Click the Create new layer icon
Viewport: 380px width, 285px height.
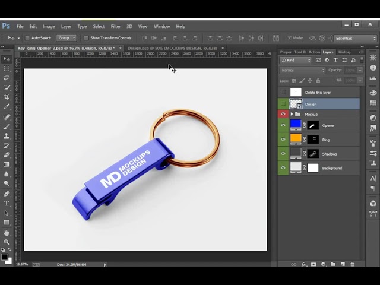(343, 264)
